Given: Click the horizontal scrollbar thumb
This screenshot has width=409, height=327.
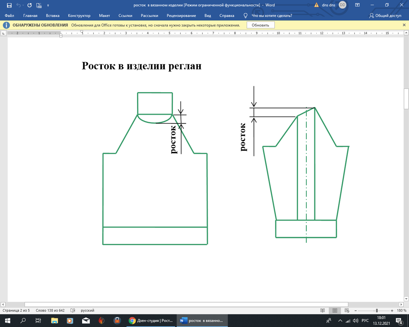Looking at the screenshot, I should pyautogui.click(x=186, y=304).
